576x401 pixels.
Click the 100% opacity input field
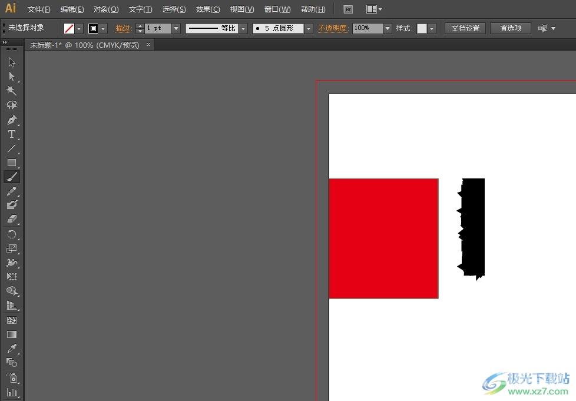click(x=368, y=28)
